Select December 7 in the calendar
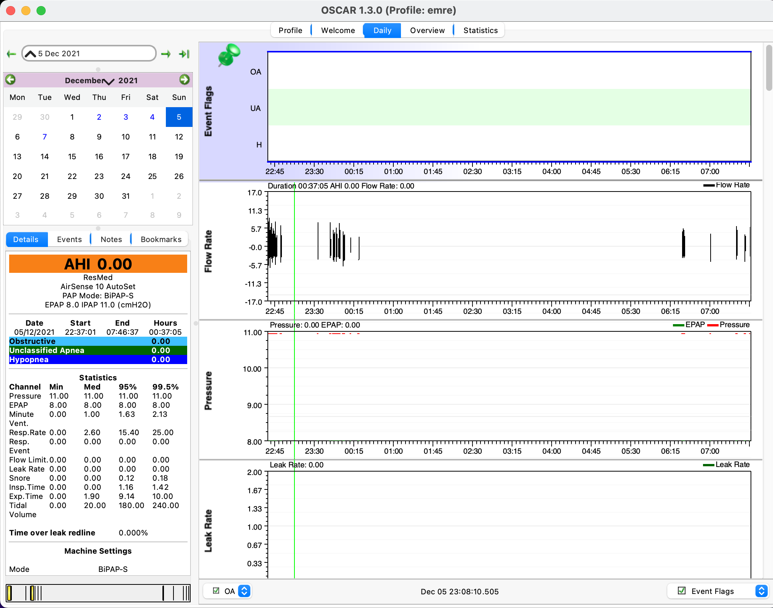Image resolution: width=773 pixels, height=608 pixels. pyautogui.click(x=45, y=137)
